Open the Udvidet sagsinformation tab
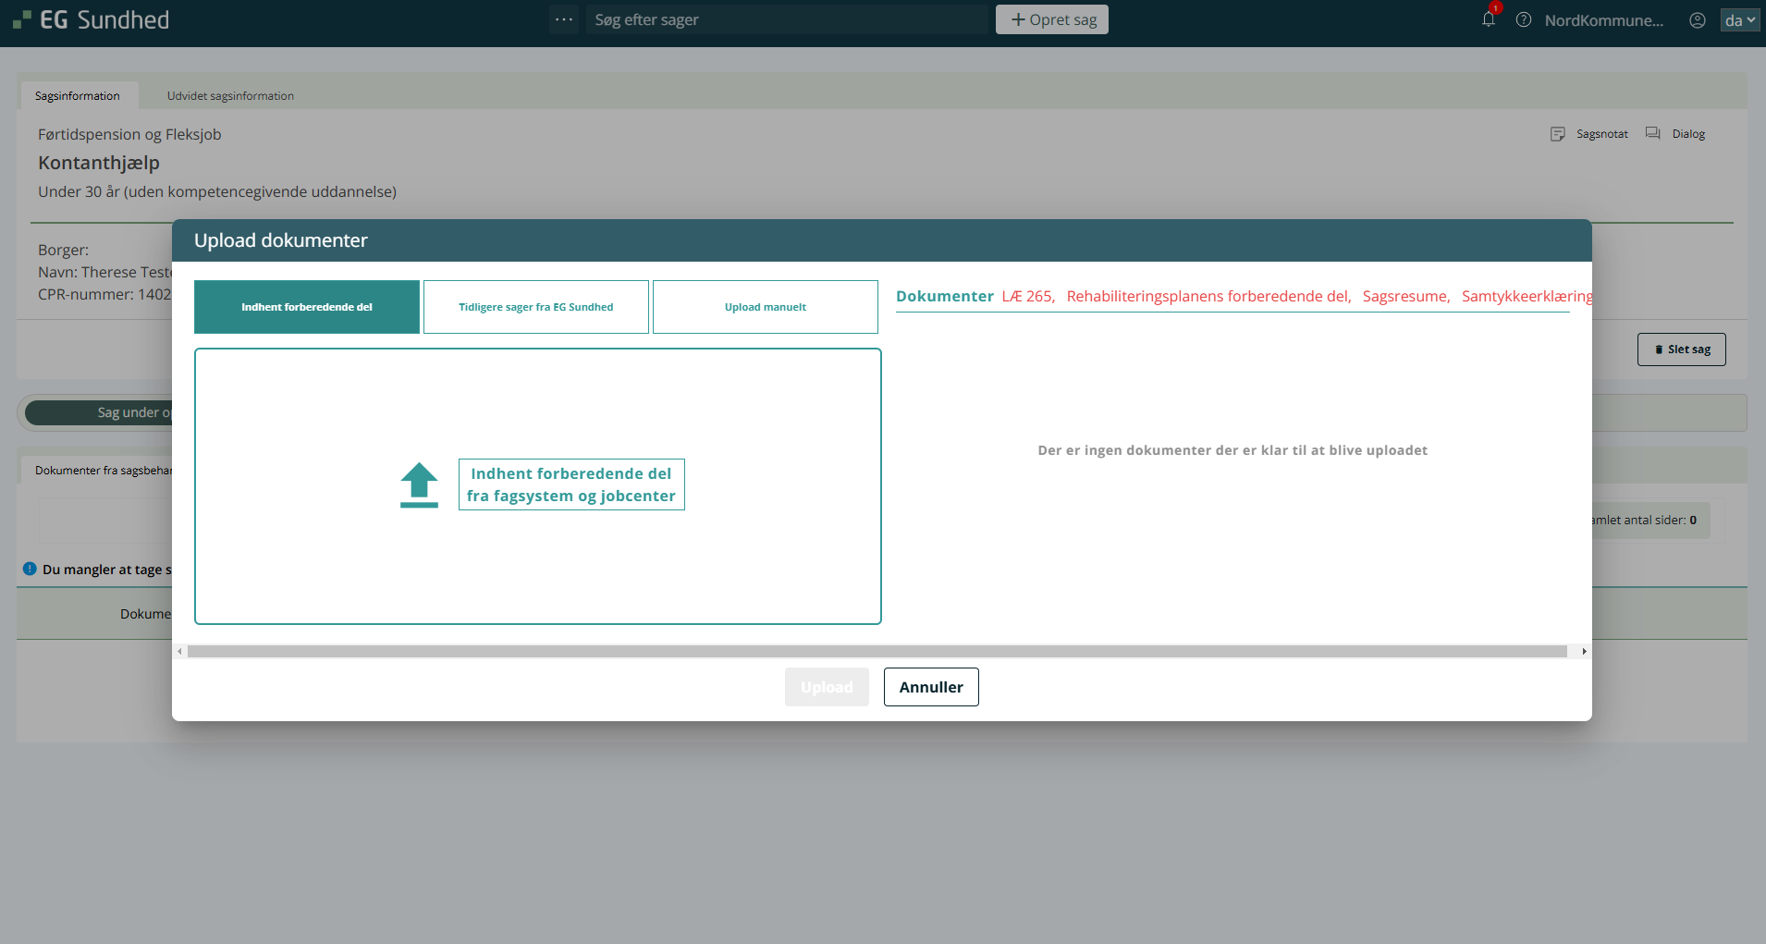This screenshot has height=944, width=1766. [230, 96]
